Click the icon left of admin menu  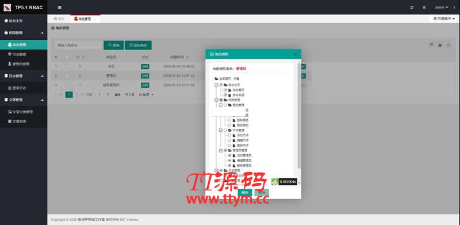[x=424, y=7]
